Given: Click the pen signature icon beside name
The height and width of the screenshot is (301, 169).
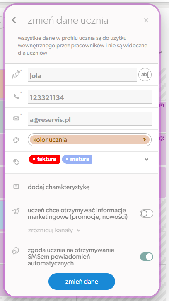Looking at the screenshot, I should (x=17, y=74).
